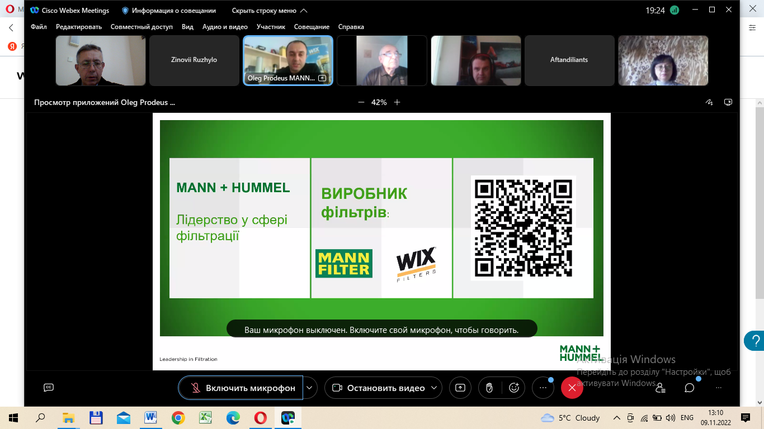Open Аудио и видео menu
Screen dimensions: 764x429
pos(225,27)
